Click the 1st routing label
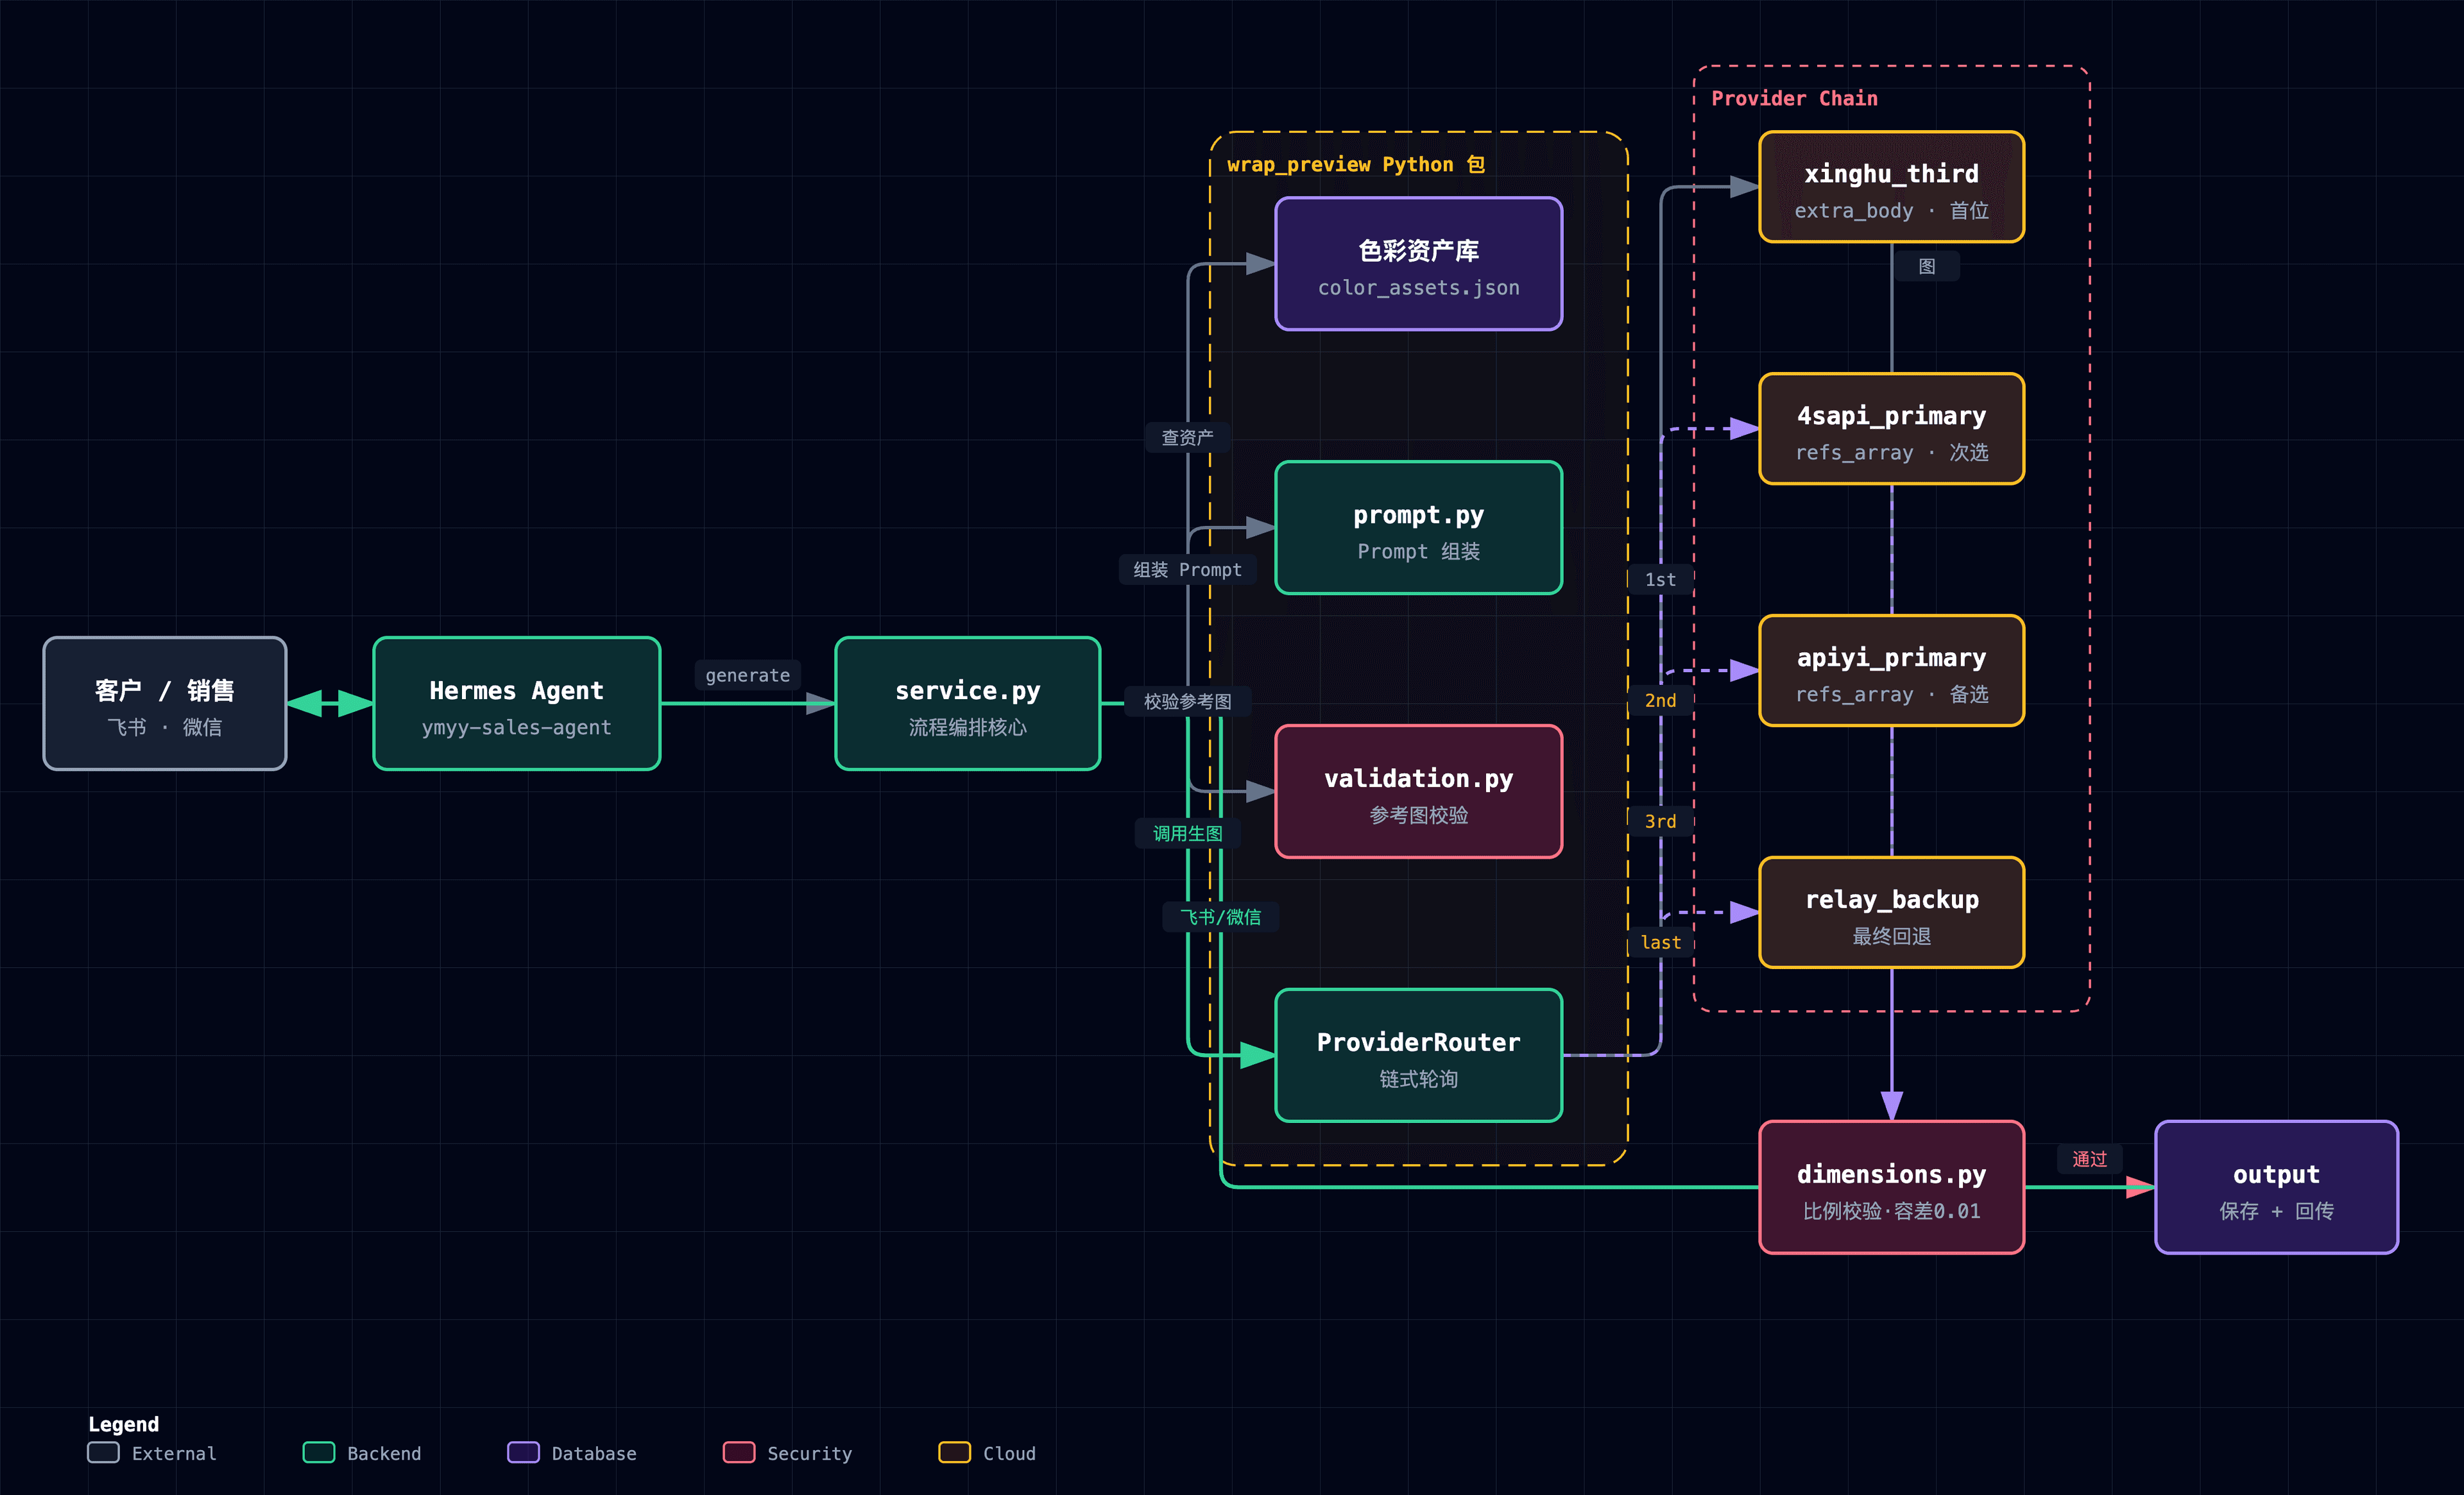 coord(1660,579)
